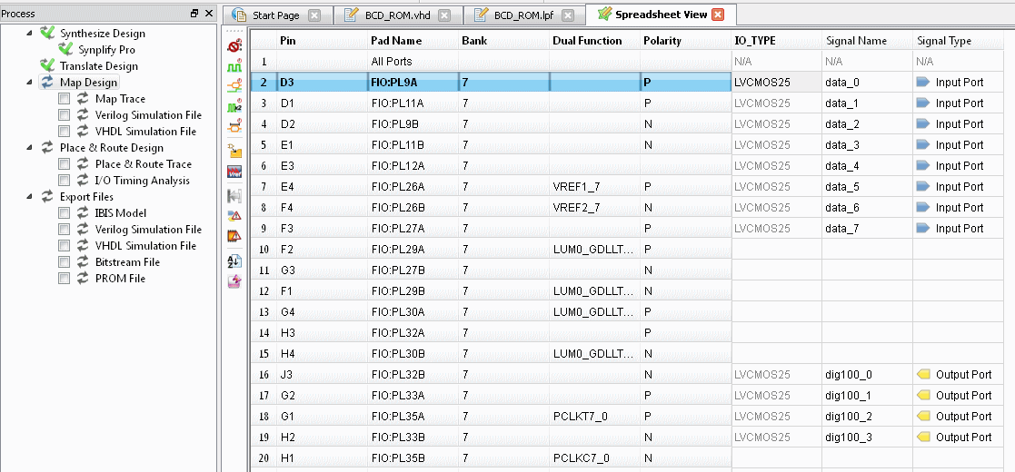Enable the Bitstream File checkbox
This screenshot has width=1015, height=472.
click(x=64, y=261)
